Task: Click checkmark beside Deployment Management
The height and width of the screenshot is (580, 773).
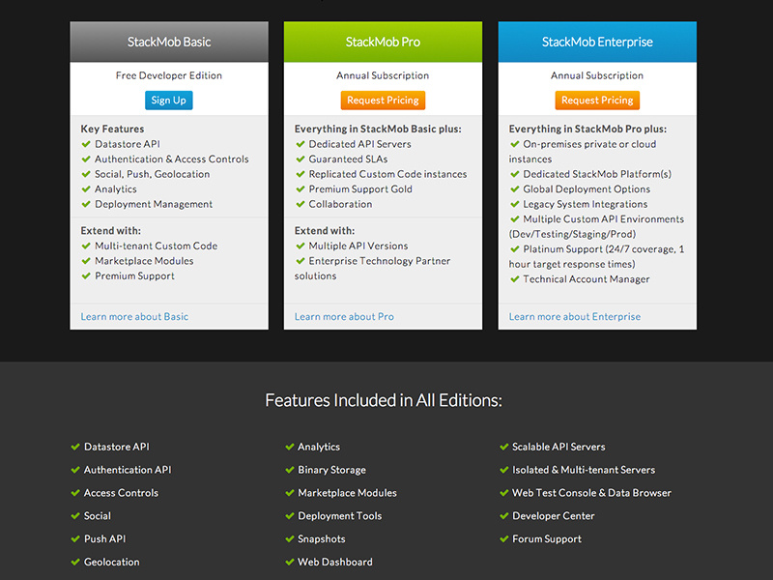Action: 86,204
